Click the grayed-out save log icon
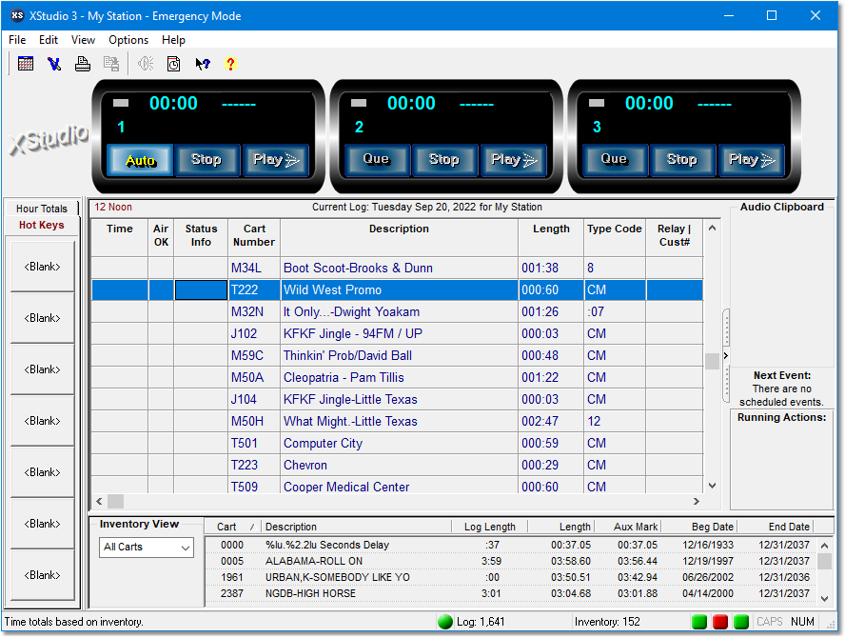 point(111,64)
